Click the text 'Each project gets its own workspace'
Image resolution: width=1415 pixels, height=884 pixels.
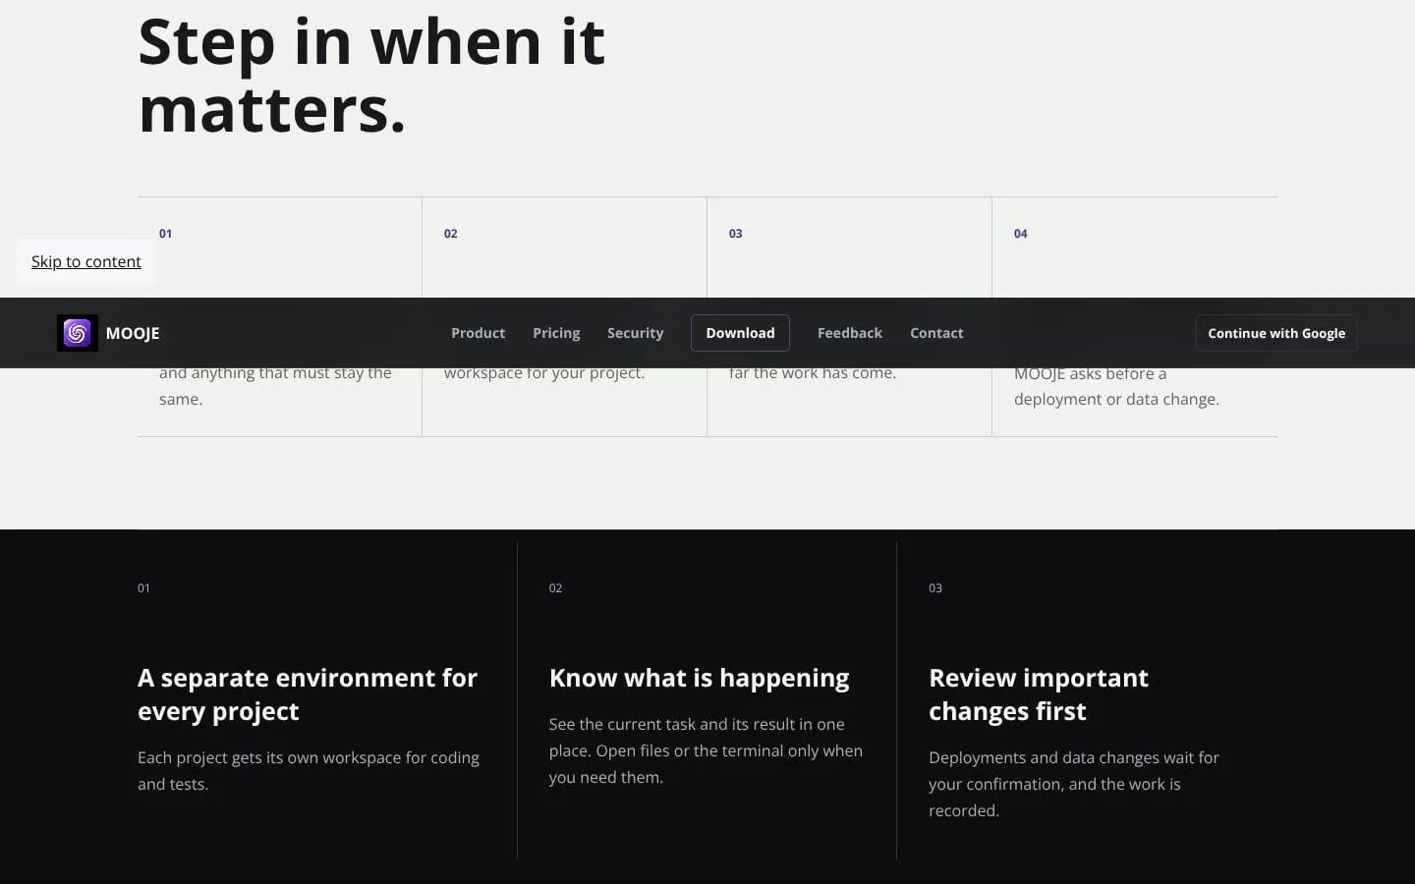point(269,757)
